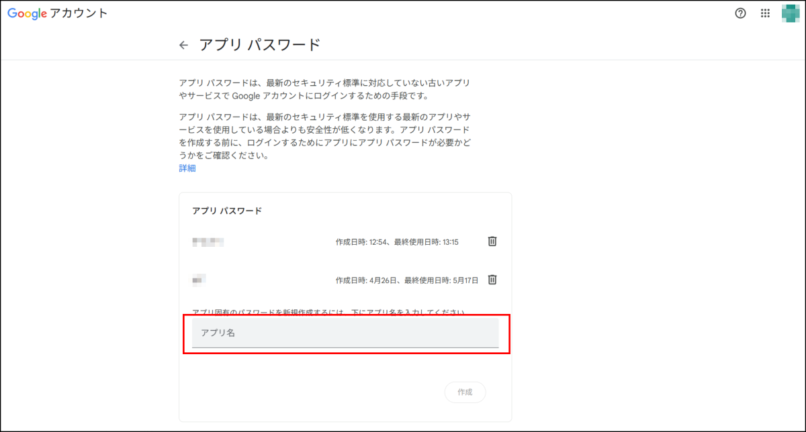Select text 作成日時: 12:54、最終使用日時: 13:15
This screenshot has height=432, width=806.
(x=397, y=242)
